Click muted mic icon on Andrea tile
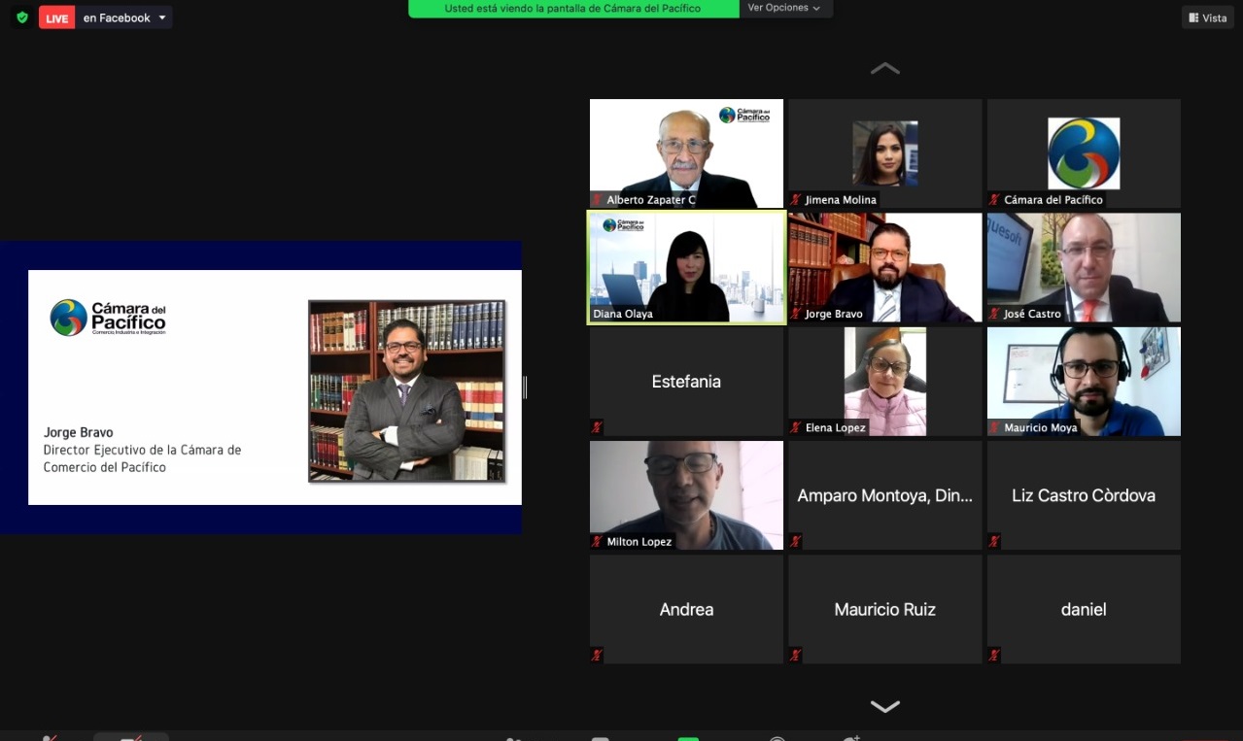Viewport: 1243px width, 741px height. coord(598,655)
